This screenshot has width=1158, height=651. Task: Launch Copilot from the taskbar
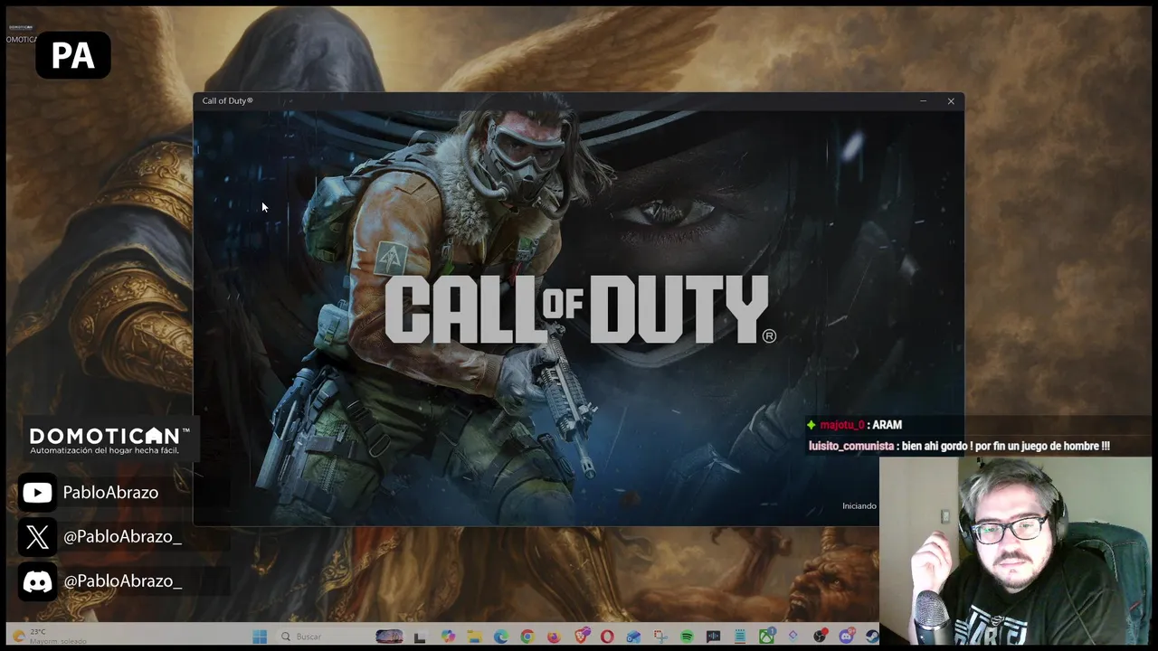(x=448, y=637)
